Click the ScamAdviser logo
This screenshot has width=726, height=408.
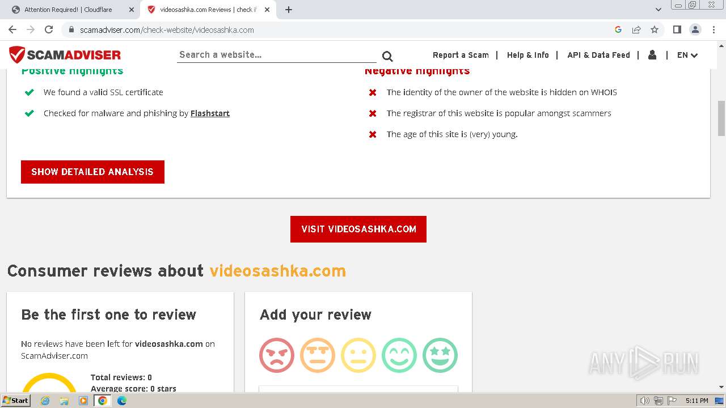click(x=65, y=55)
